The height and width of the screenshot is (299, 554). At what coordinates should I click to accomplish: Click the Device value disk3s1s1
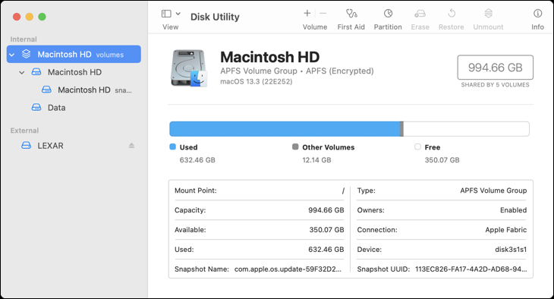tap(511, 250)
